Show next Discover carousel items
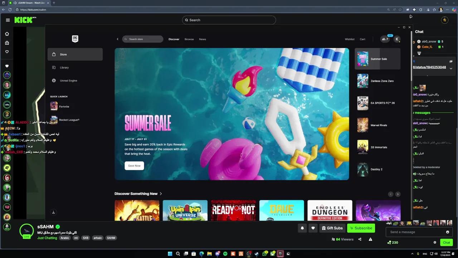This screenshot has width=458, height=258. [398, 194]
